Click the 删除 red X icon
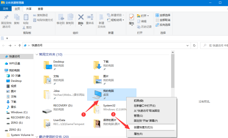 81,17
